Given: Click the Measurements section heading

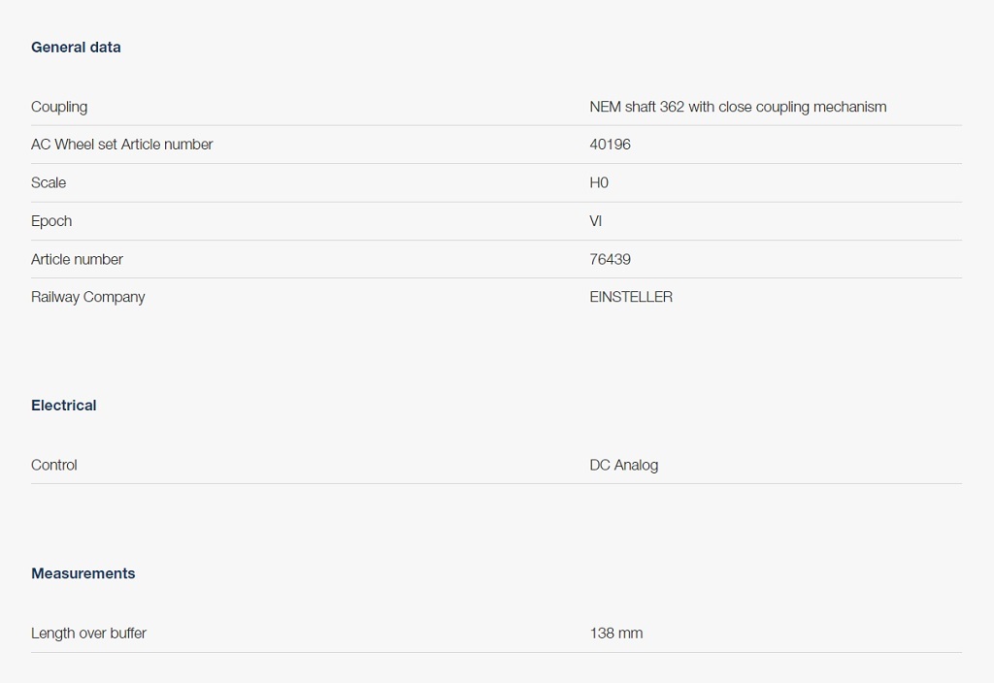Looking at the screenshot, I should (83, 573).
